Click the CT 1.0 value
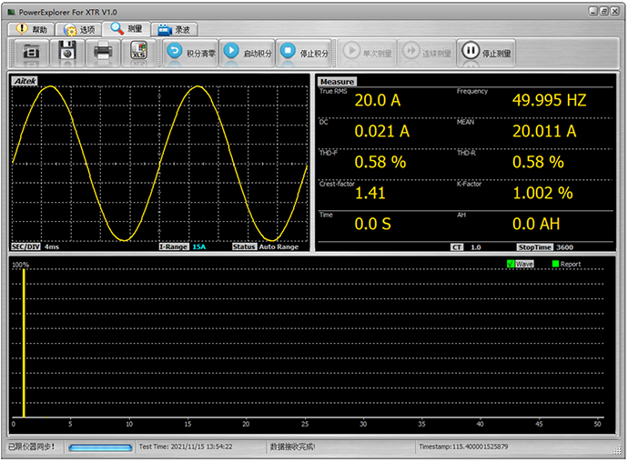628x462 pixels. pyautogui.click(x=475, y=247)
